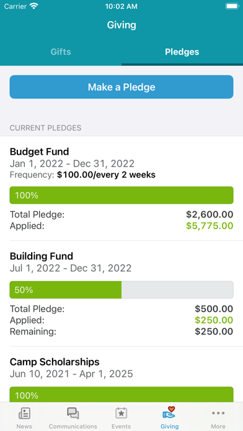Tap the Budget Fund applied amount $5,775.00
The height and width of the screenshot is (431, 243).
210,226
